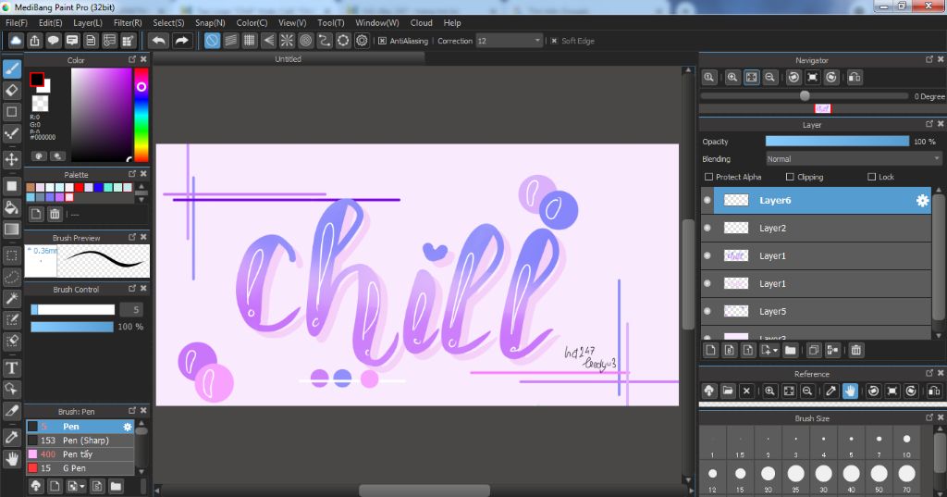The height and width of the screenshot is (497, 947).
Task: Open Layer6 settings gear
Action: coord(922,201)
